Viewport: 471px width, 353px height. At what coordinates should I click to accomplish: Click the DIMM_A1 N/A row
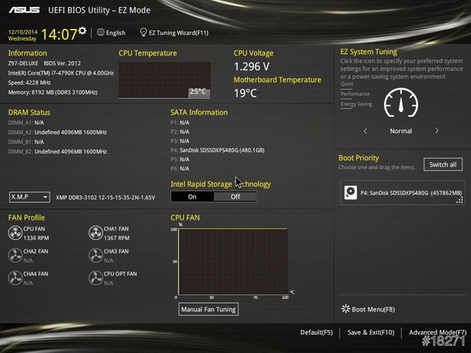(x=26, y=122)
